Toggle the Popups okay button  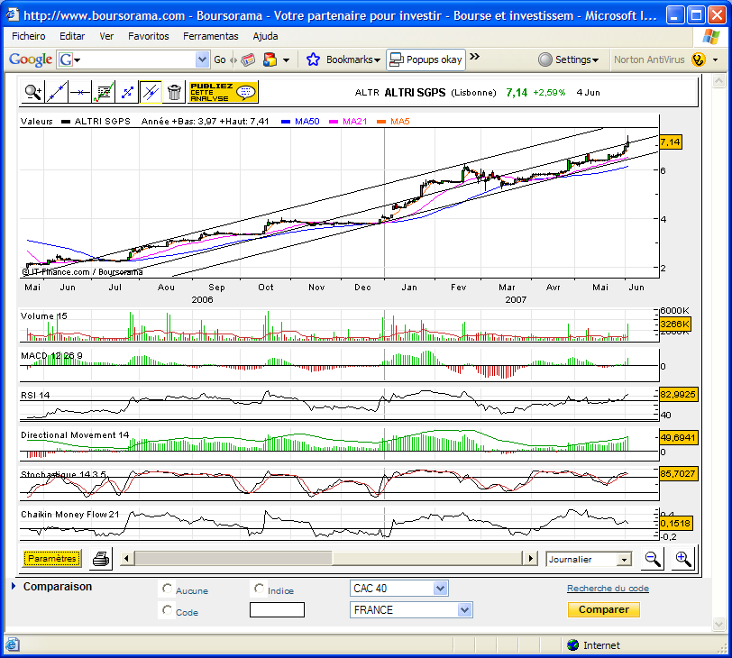(425, 59)
